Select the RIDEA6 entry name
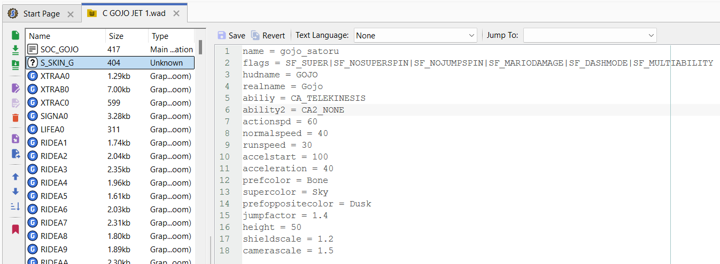Screen dimensions: 720x264 (x=54, y=209)
